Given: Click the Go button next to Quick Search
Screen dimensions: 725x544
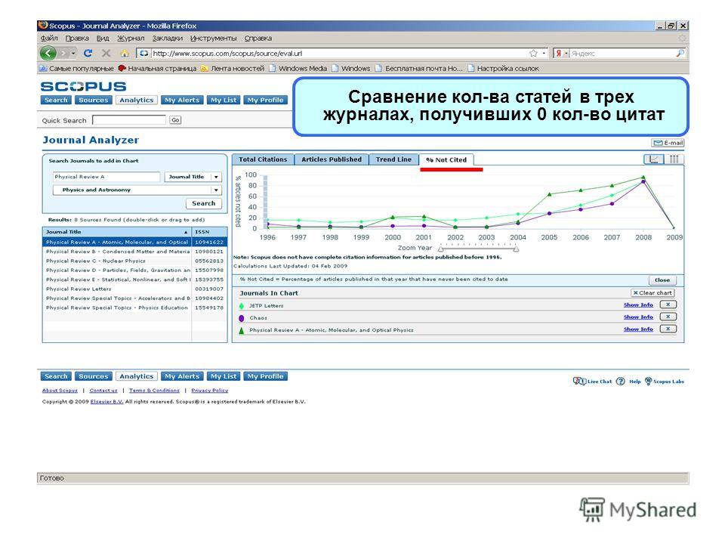Looking at the screenshot, I should [175, 120].
